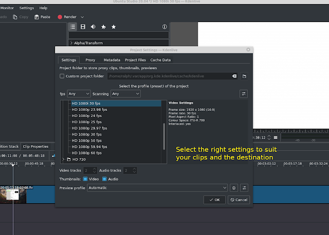This screenshot has width=329, height=235.
Task: Switch to the Cache Data tab
Action: 160,60
